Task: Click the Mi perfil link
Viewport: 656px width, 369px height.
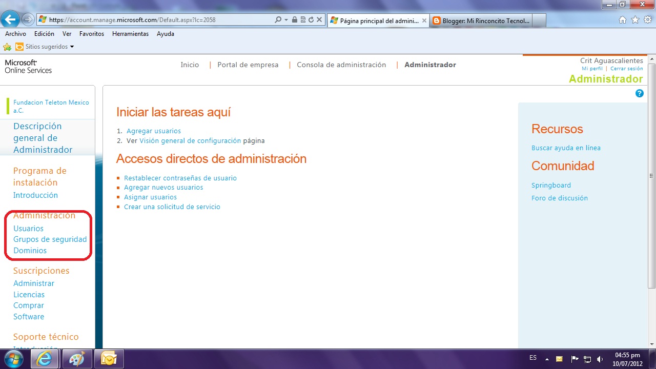Action: tap(592, 69)
